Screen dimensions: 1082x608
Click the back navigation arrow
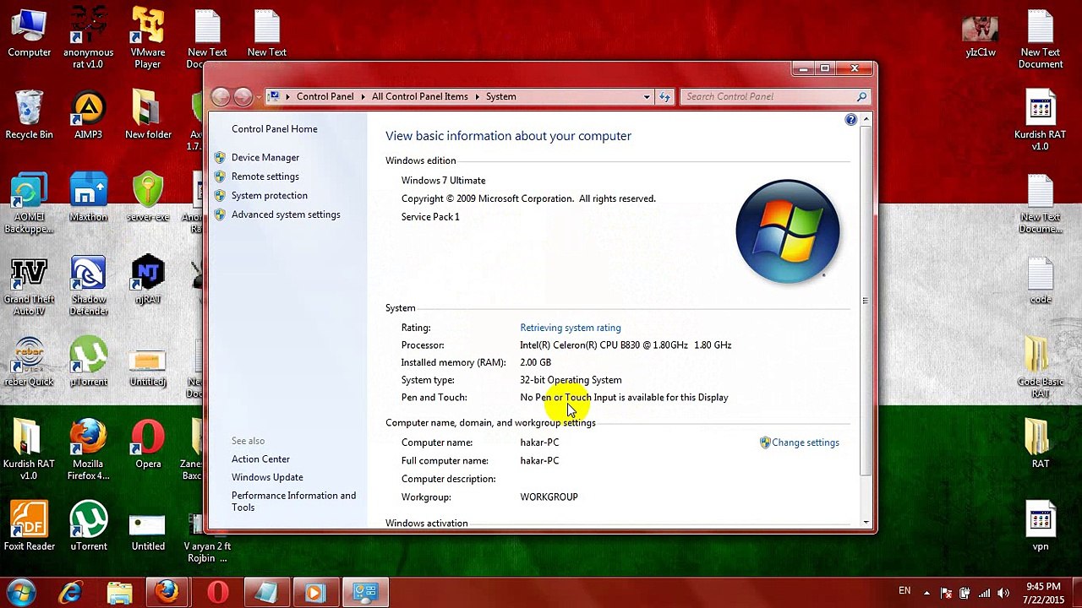point(221,97)
